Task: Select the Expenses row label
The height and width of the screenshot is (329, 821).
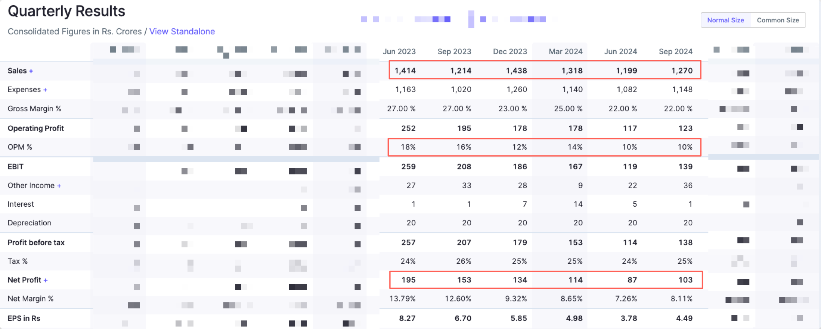Action: (x=24, y=90)
